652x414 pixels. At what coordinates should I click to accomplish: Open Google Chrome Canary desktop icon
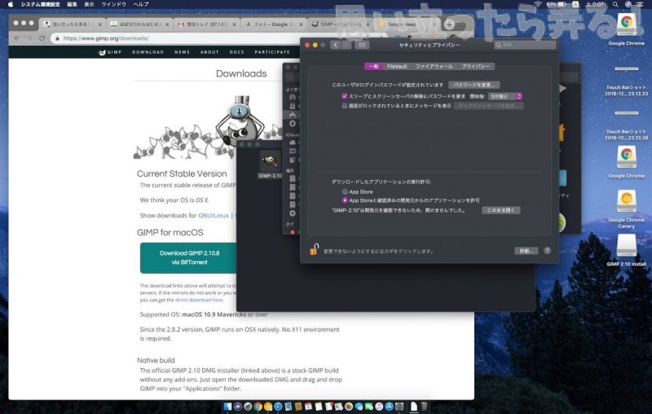(x=626, y=200)
